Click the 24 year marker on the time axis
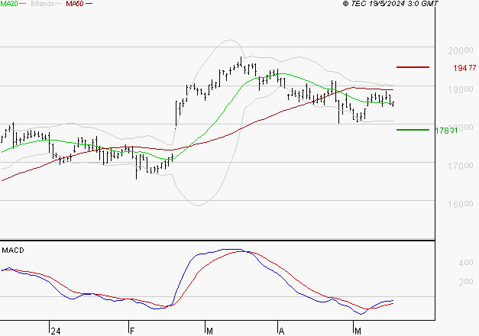 [56, 331]
